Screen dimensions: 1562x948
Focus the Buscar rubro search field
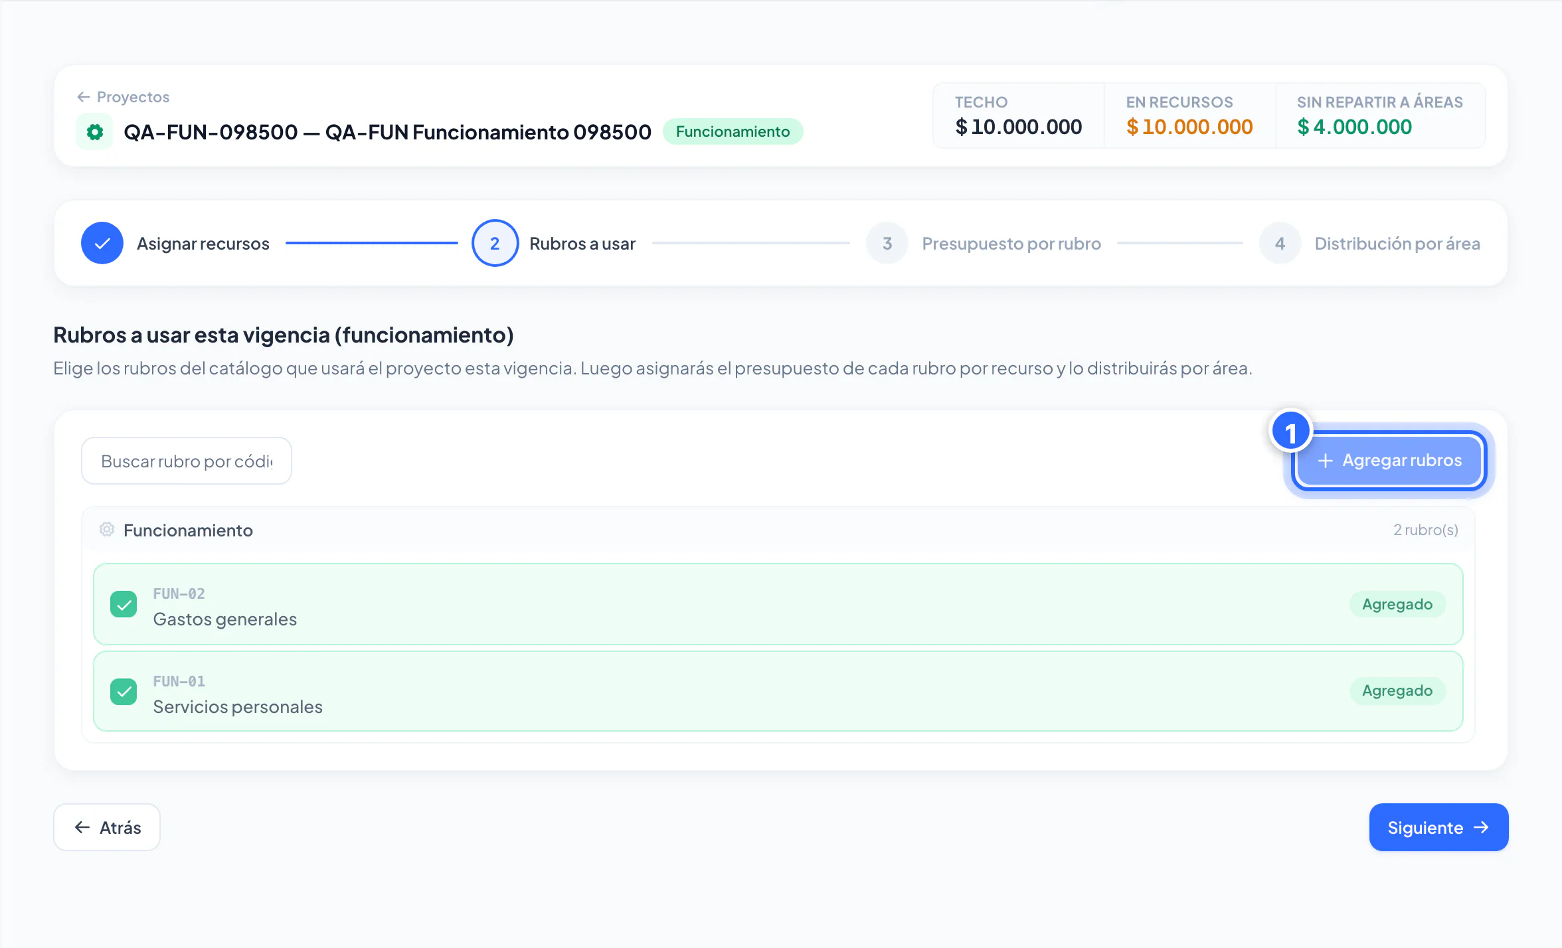[187, 461]
